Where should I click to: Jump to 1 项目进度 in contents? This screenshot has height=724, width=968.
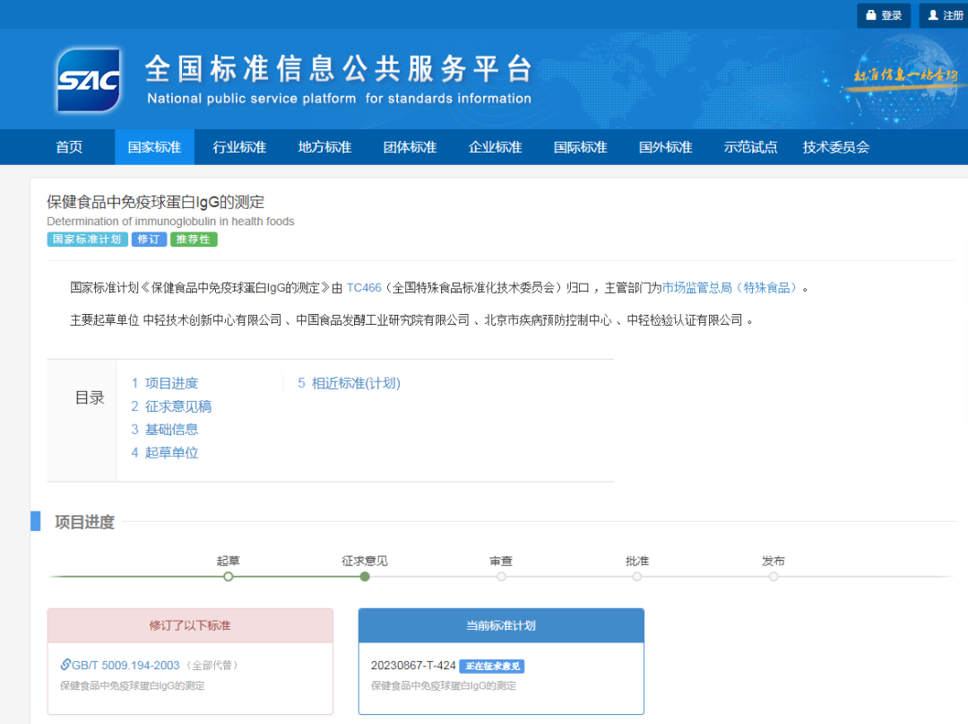tap(164, 383)
